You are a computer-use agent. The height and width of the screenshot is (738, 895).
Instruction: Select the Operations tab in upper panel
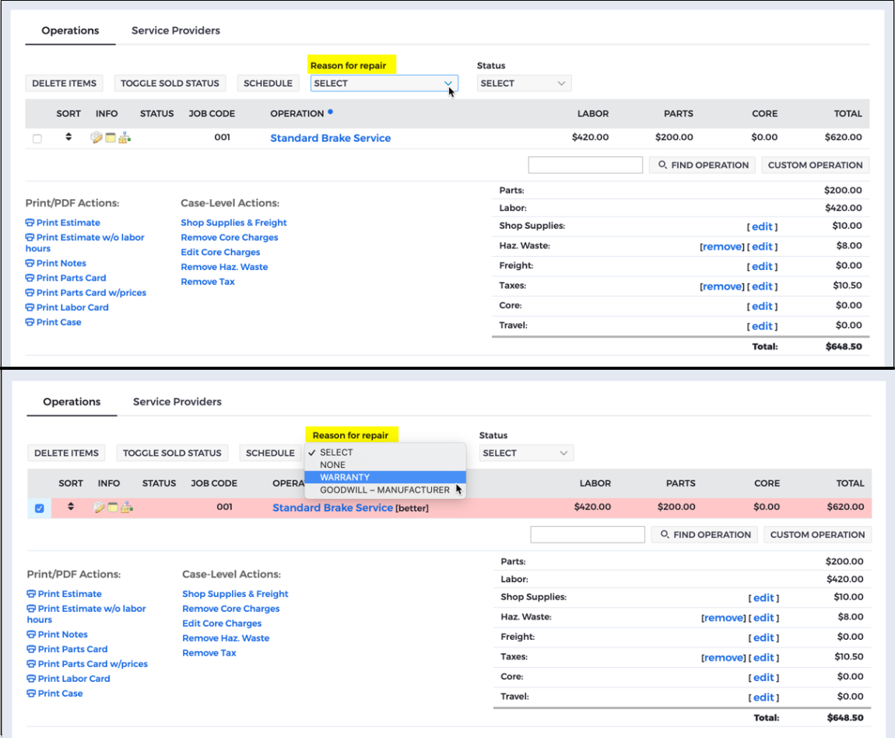point(70,30)
